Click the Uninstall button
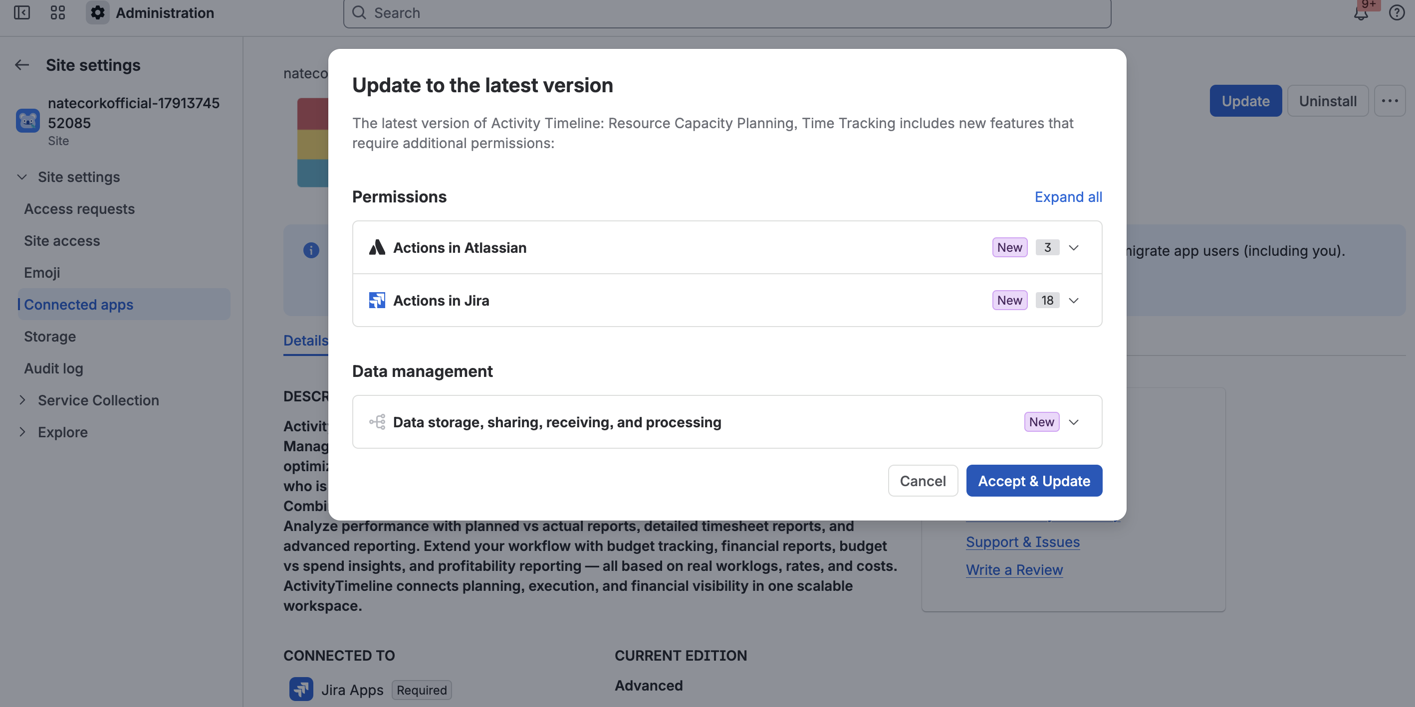 click(1328, 100)
